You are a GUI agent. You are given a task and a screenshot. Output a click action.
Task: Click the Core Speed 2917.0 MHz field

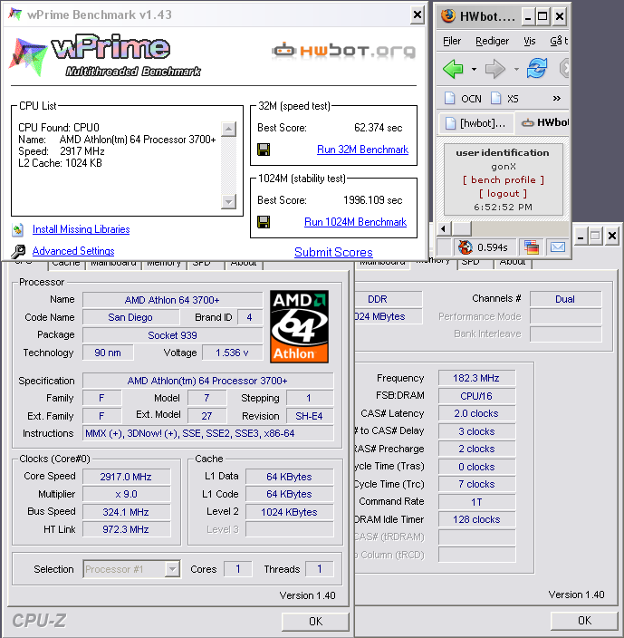pyautogui.click(x=126, y=477)
